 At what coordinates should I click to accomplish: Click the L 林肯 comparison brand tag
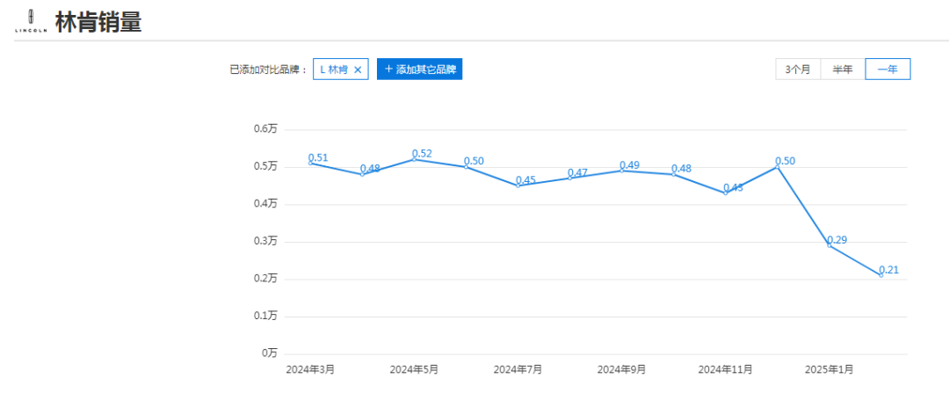point(341,69)
